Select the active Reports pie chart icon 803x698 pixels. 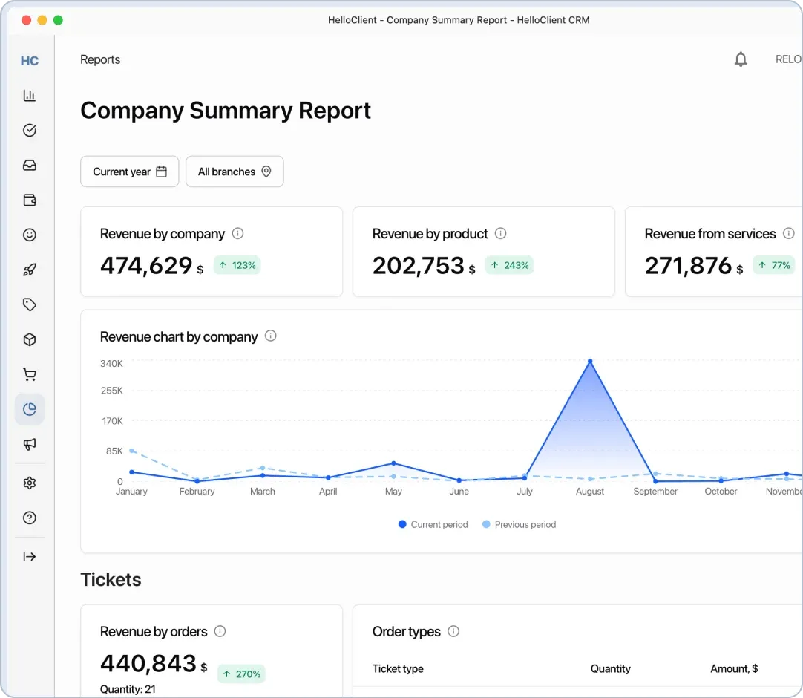pyautogui.click(x=30, y=409)
